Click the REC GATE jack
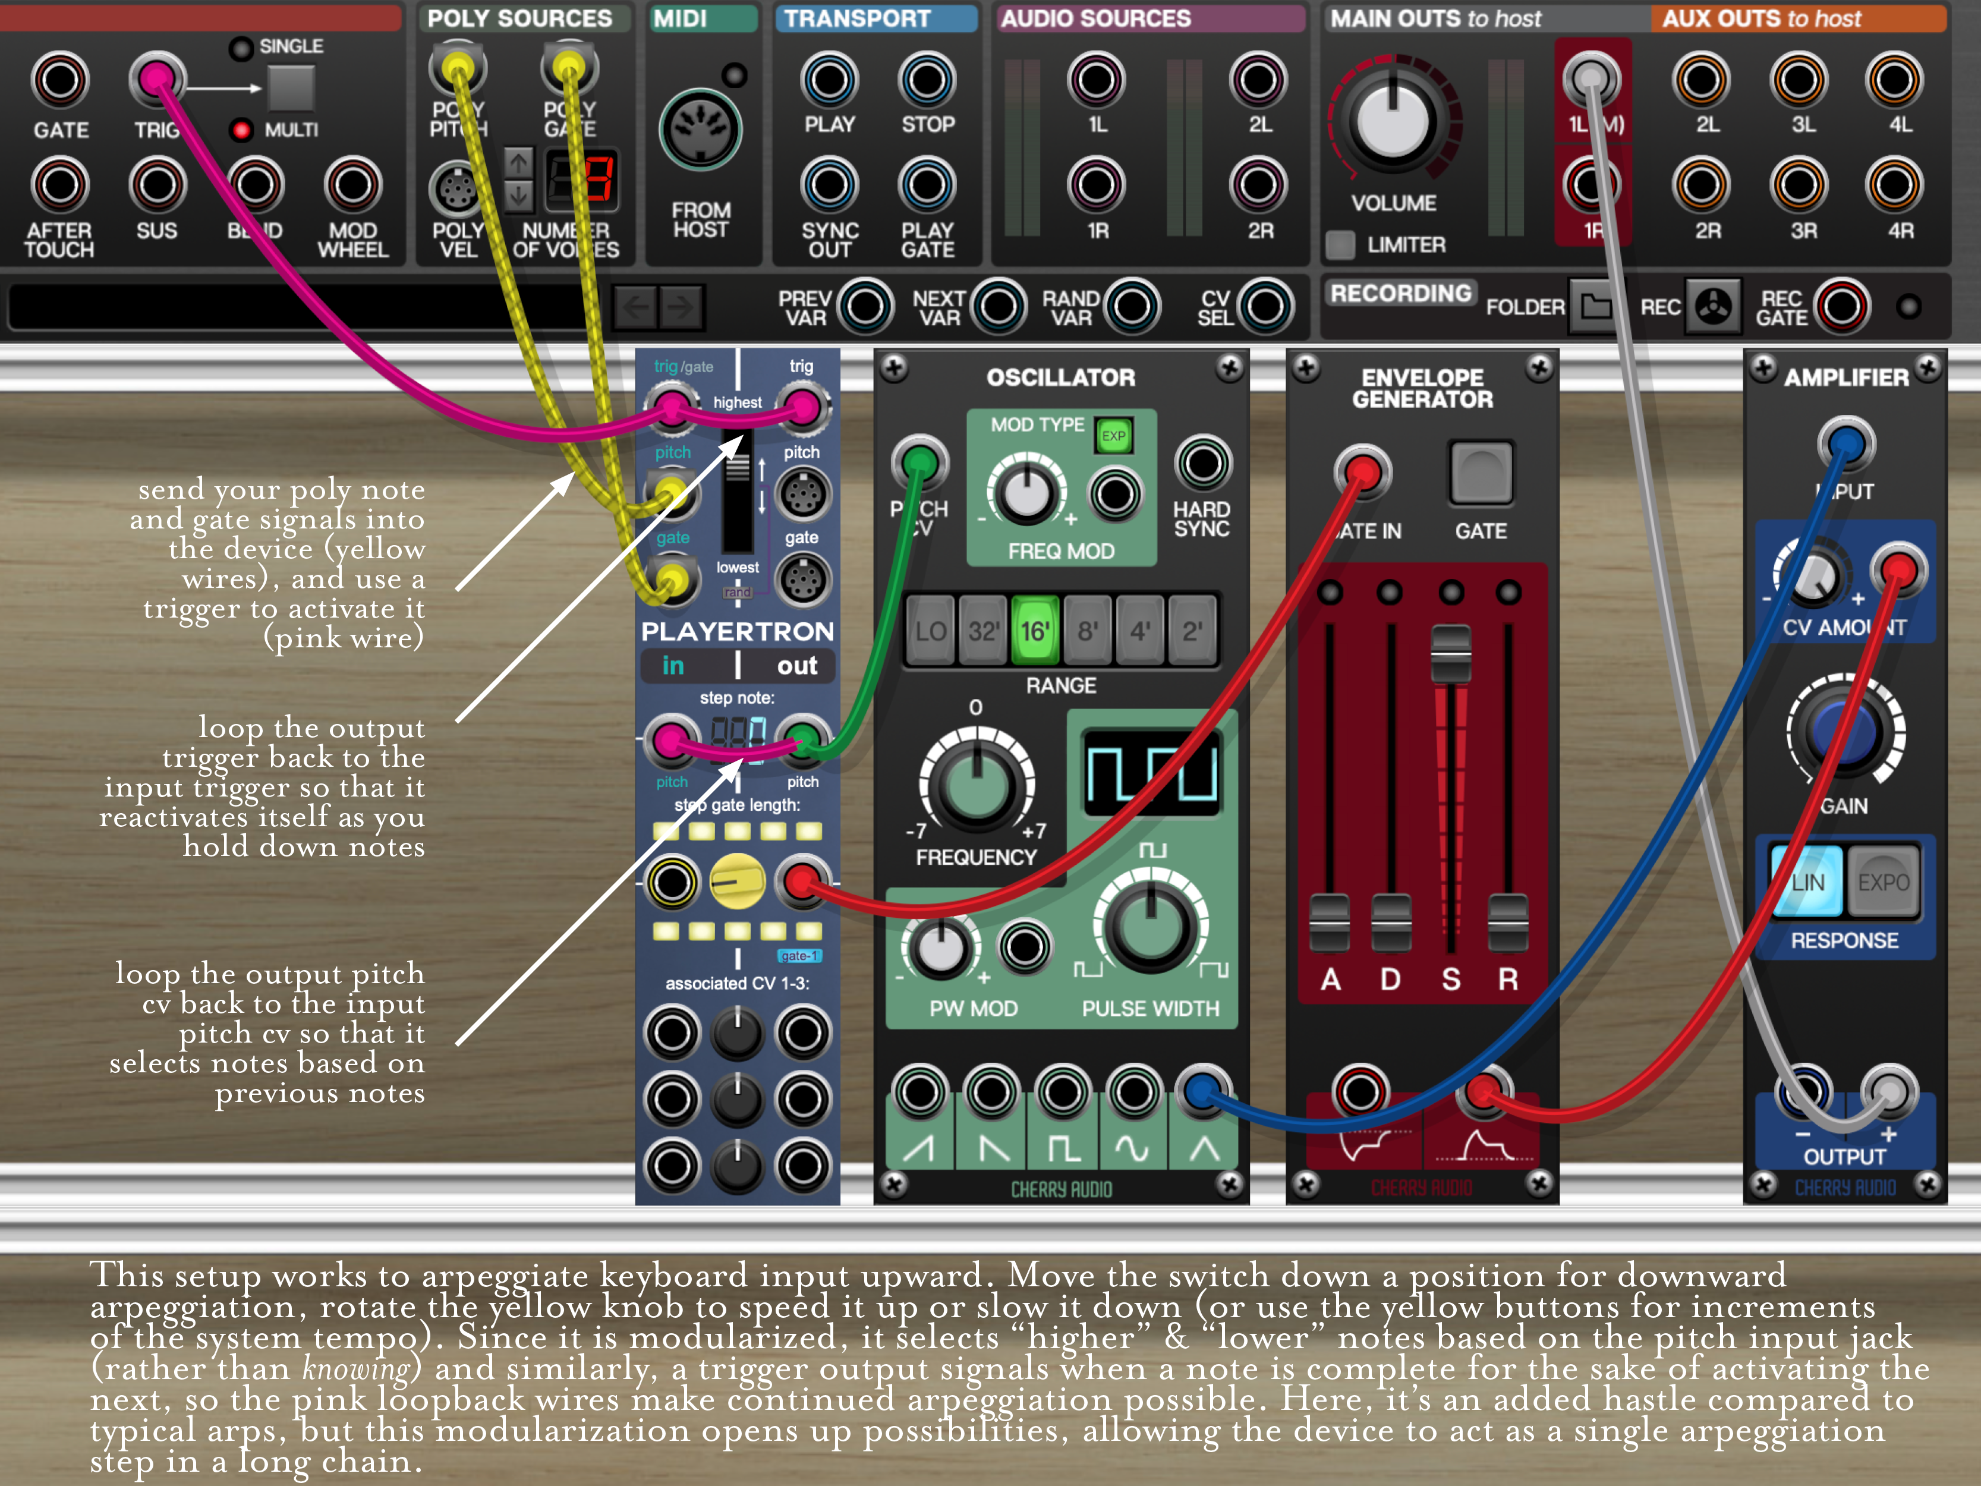 click(1841, 307)
